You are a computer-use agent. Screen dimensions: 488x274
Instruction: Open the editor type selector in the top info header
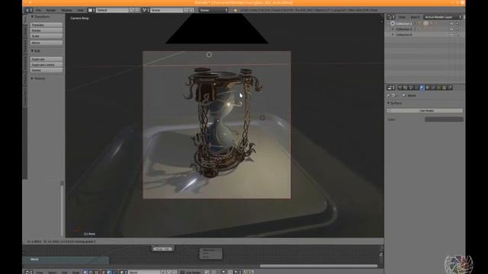(28, 10)
